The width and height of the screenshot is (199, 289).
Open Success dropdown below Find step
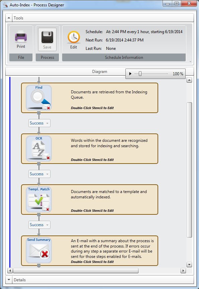pyautogui.click(x=39, y=123)
